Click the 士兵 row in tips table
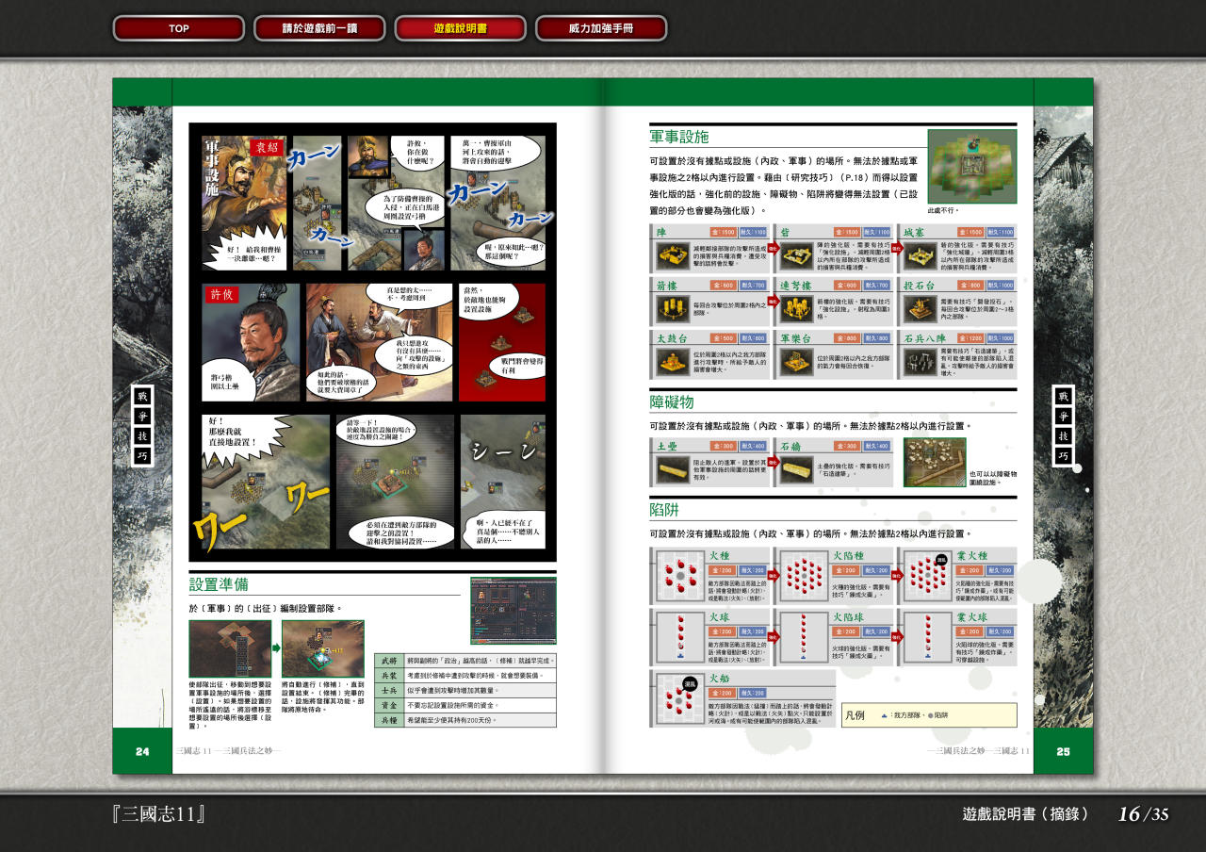 pyautogui.click(x=465, y=690)
